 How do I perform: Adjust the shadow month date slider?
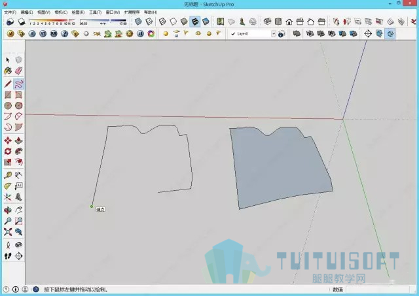(52, 22)
